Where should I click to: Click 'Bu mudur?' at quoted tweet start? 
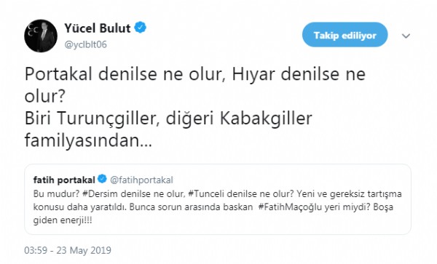click(x=57, y=193)
